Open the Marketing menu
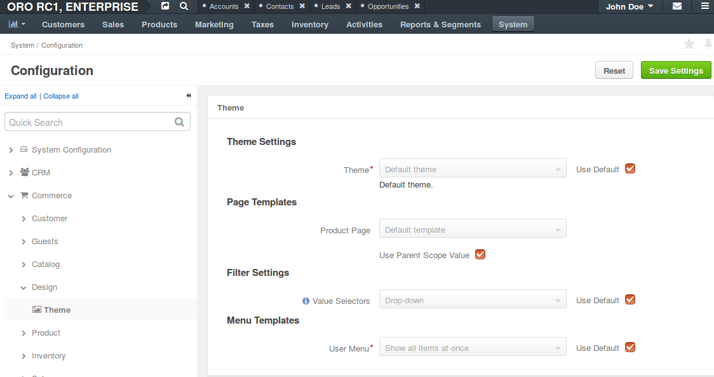Screen dimensions: 714x377 (214, 24)
